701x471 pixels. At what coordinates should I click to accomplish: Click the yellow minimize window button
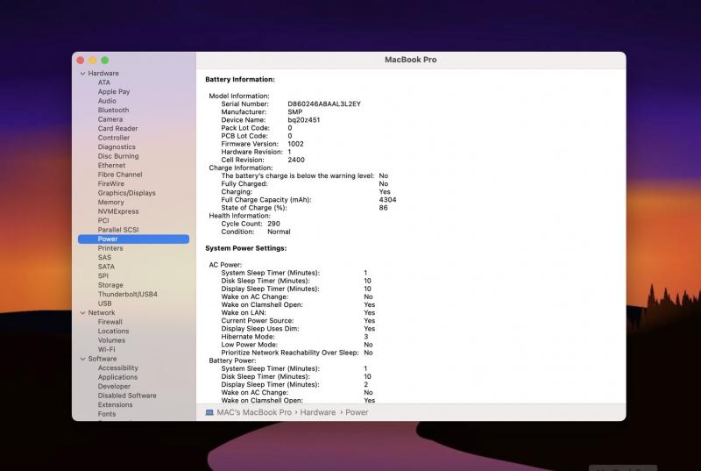[93, 61]
